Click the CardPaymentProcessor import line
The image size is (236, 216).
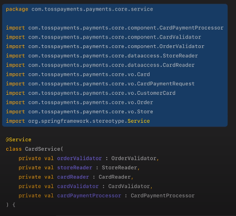pyautogui.click(x=115, y=28)
